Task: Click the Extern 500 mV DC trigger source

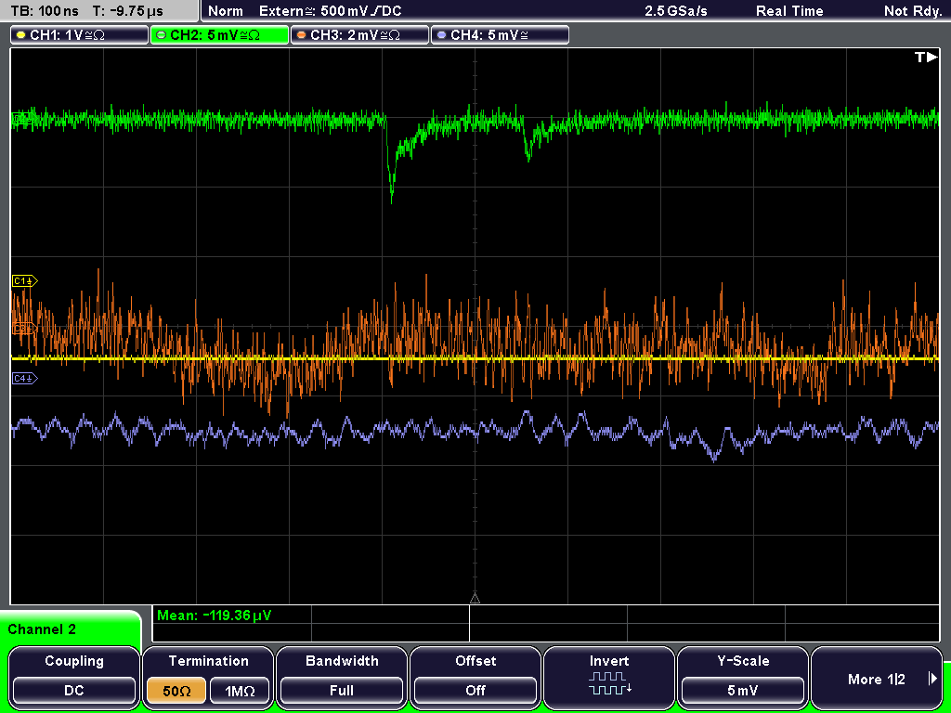Action: (330, 11)
